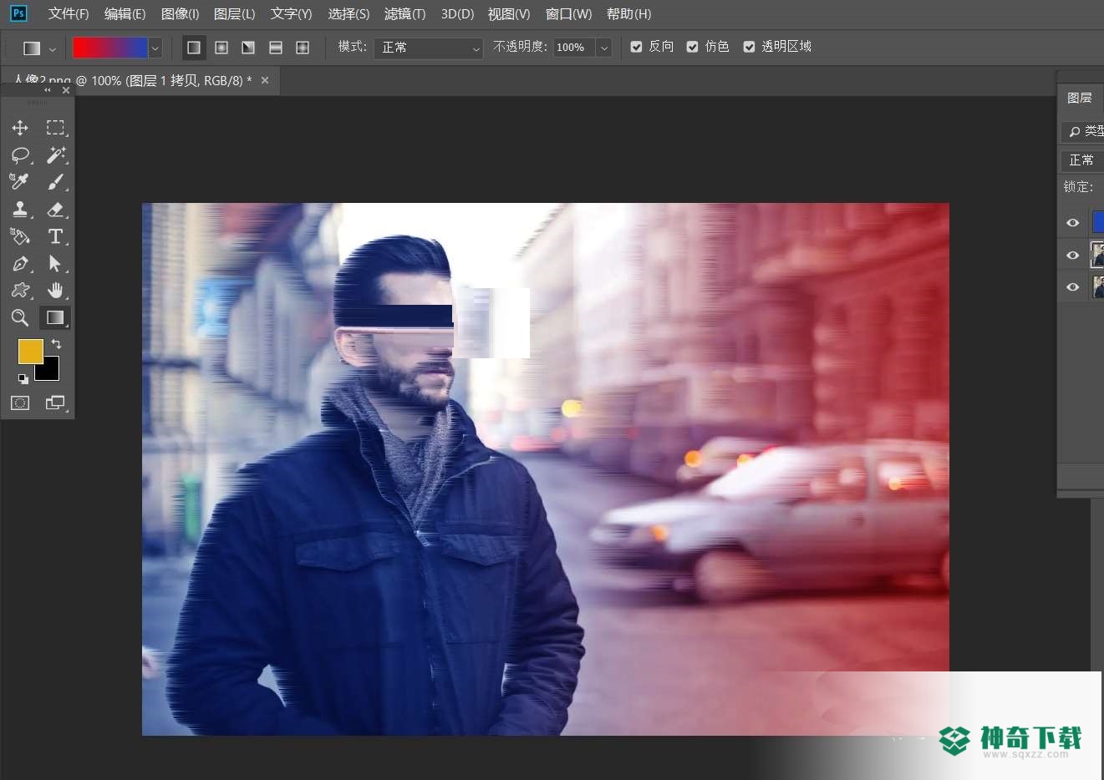Select the Gradient tool in toolbox
Viewport: 1104px width, 780px height.
pos(55,317)
